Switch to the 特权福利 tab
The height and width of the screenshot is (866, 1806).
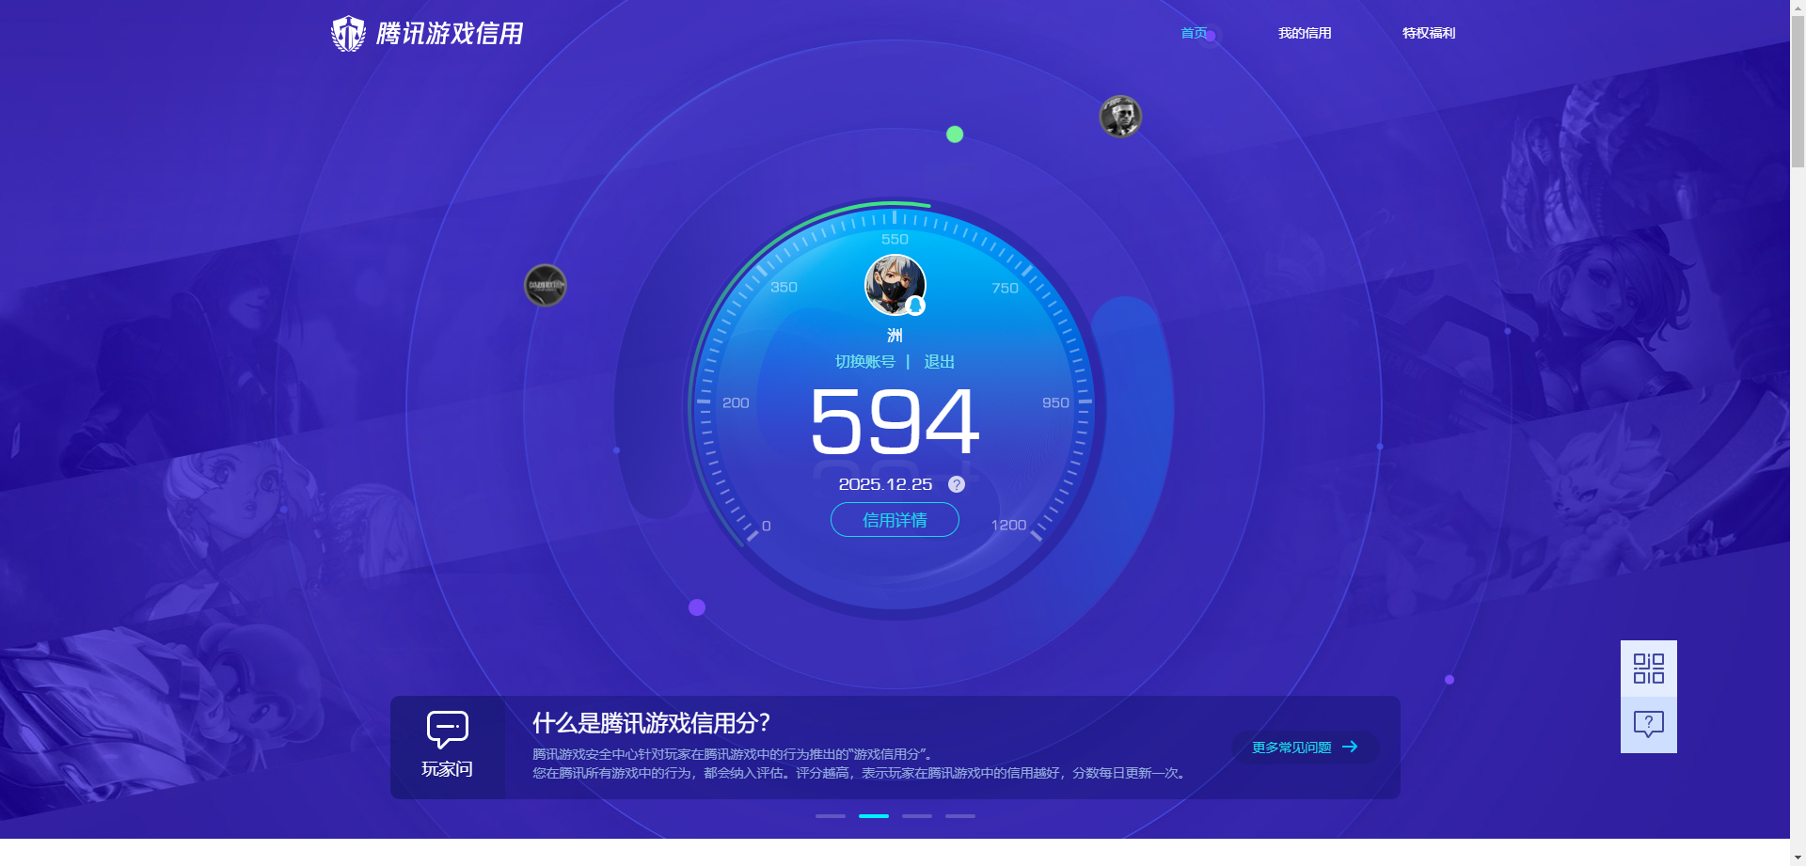pos(1427,32)
